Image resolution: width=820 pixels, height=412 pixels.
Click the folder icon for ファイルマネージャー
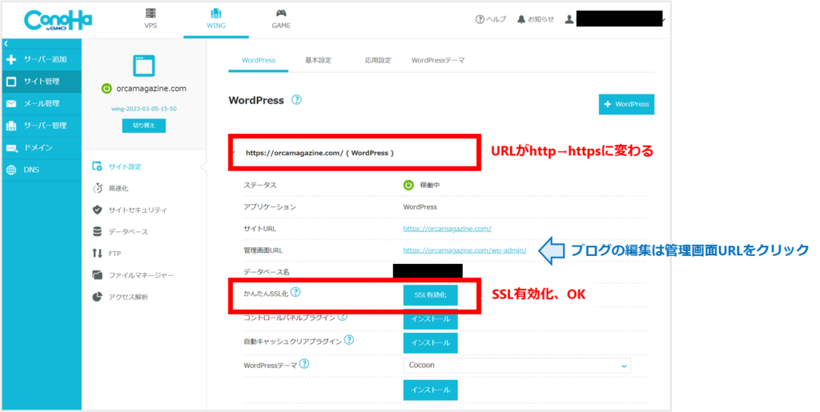97,274
